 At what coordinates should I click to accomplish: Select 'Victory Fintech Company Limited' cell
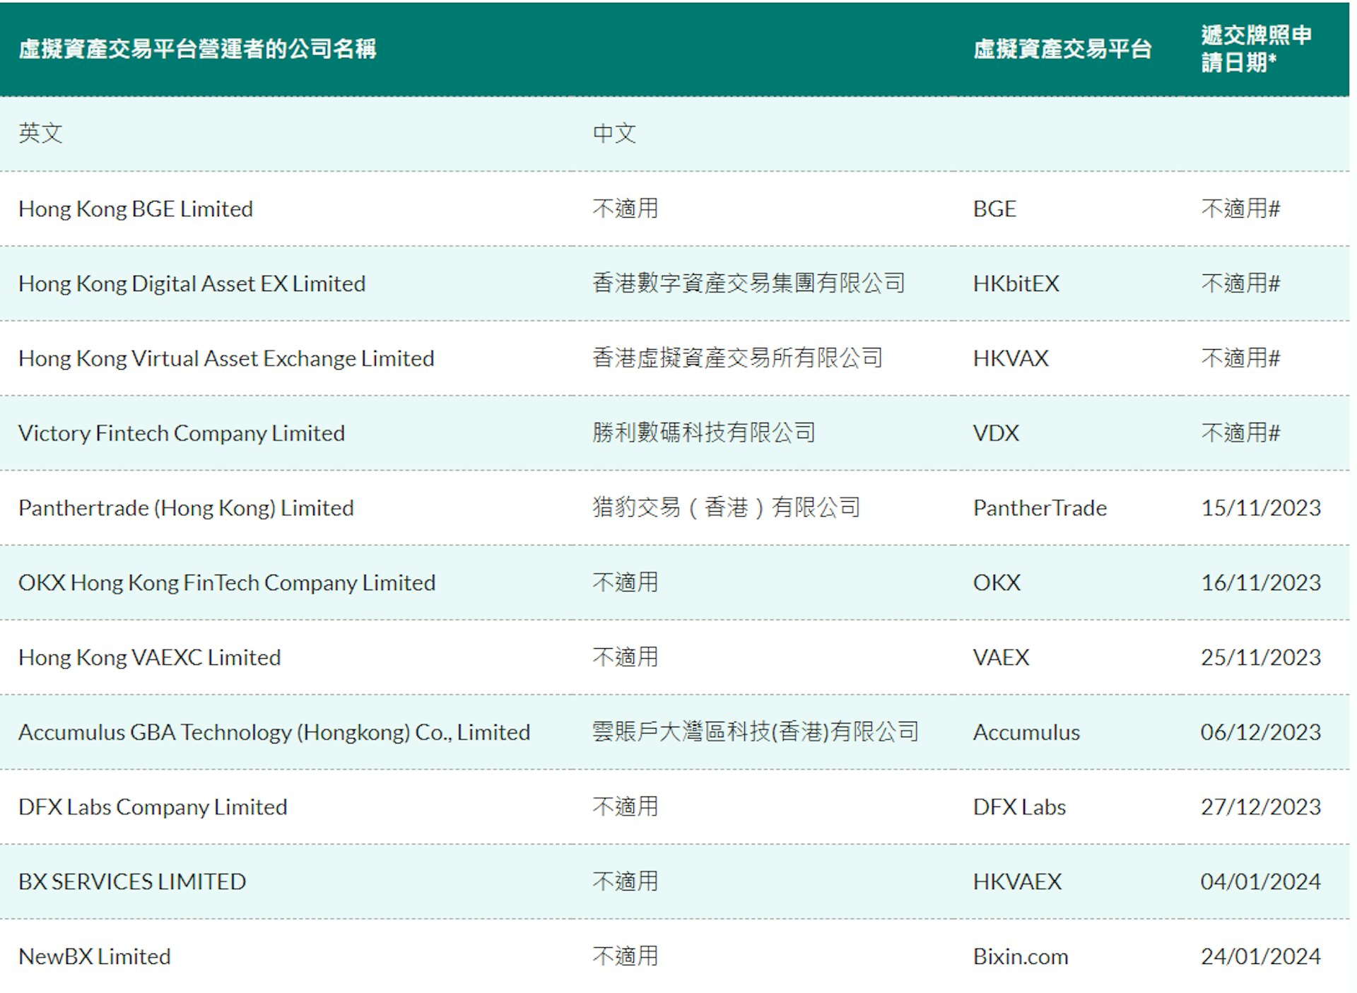(182, 433)
